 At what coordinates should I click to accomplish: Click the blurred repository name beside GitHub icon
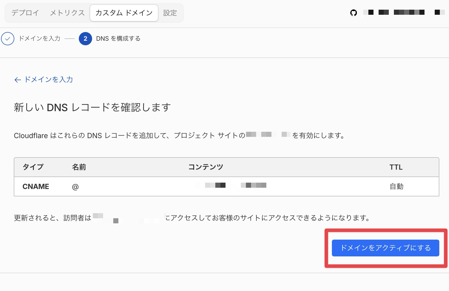404,12
